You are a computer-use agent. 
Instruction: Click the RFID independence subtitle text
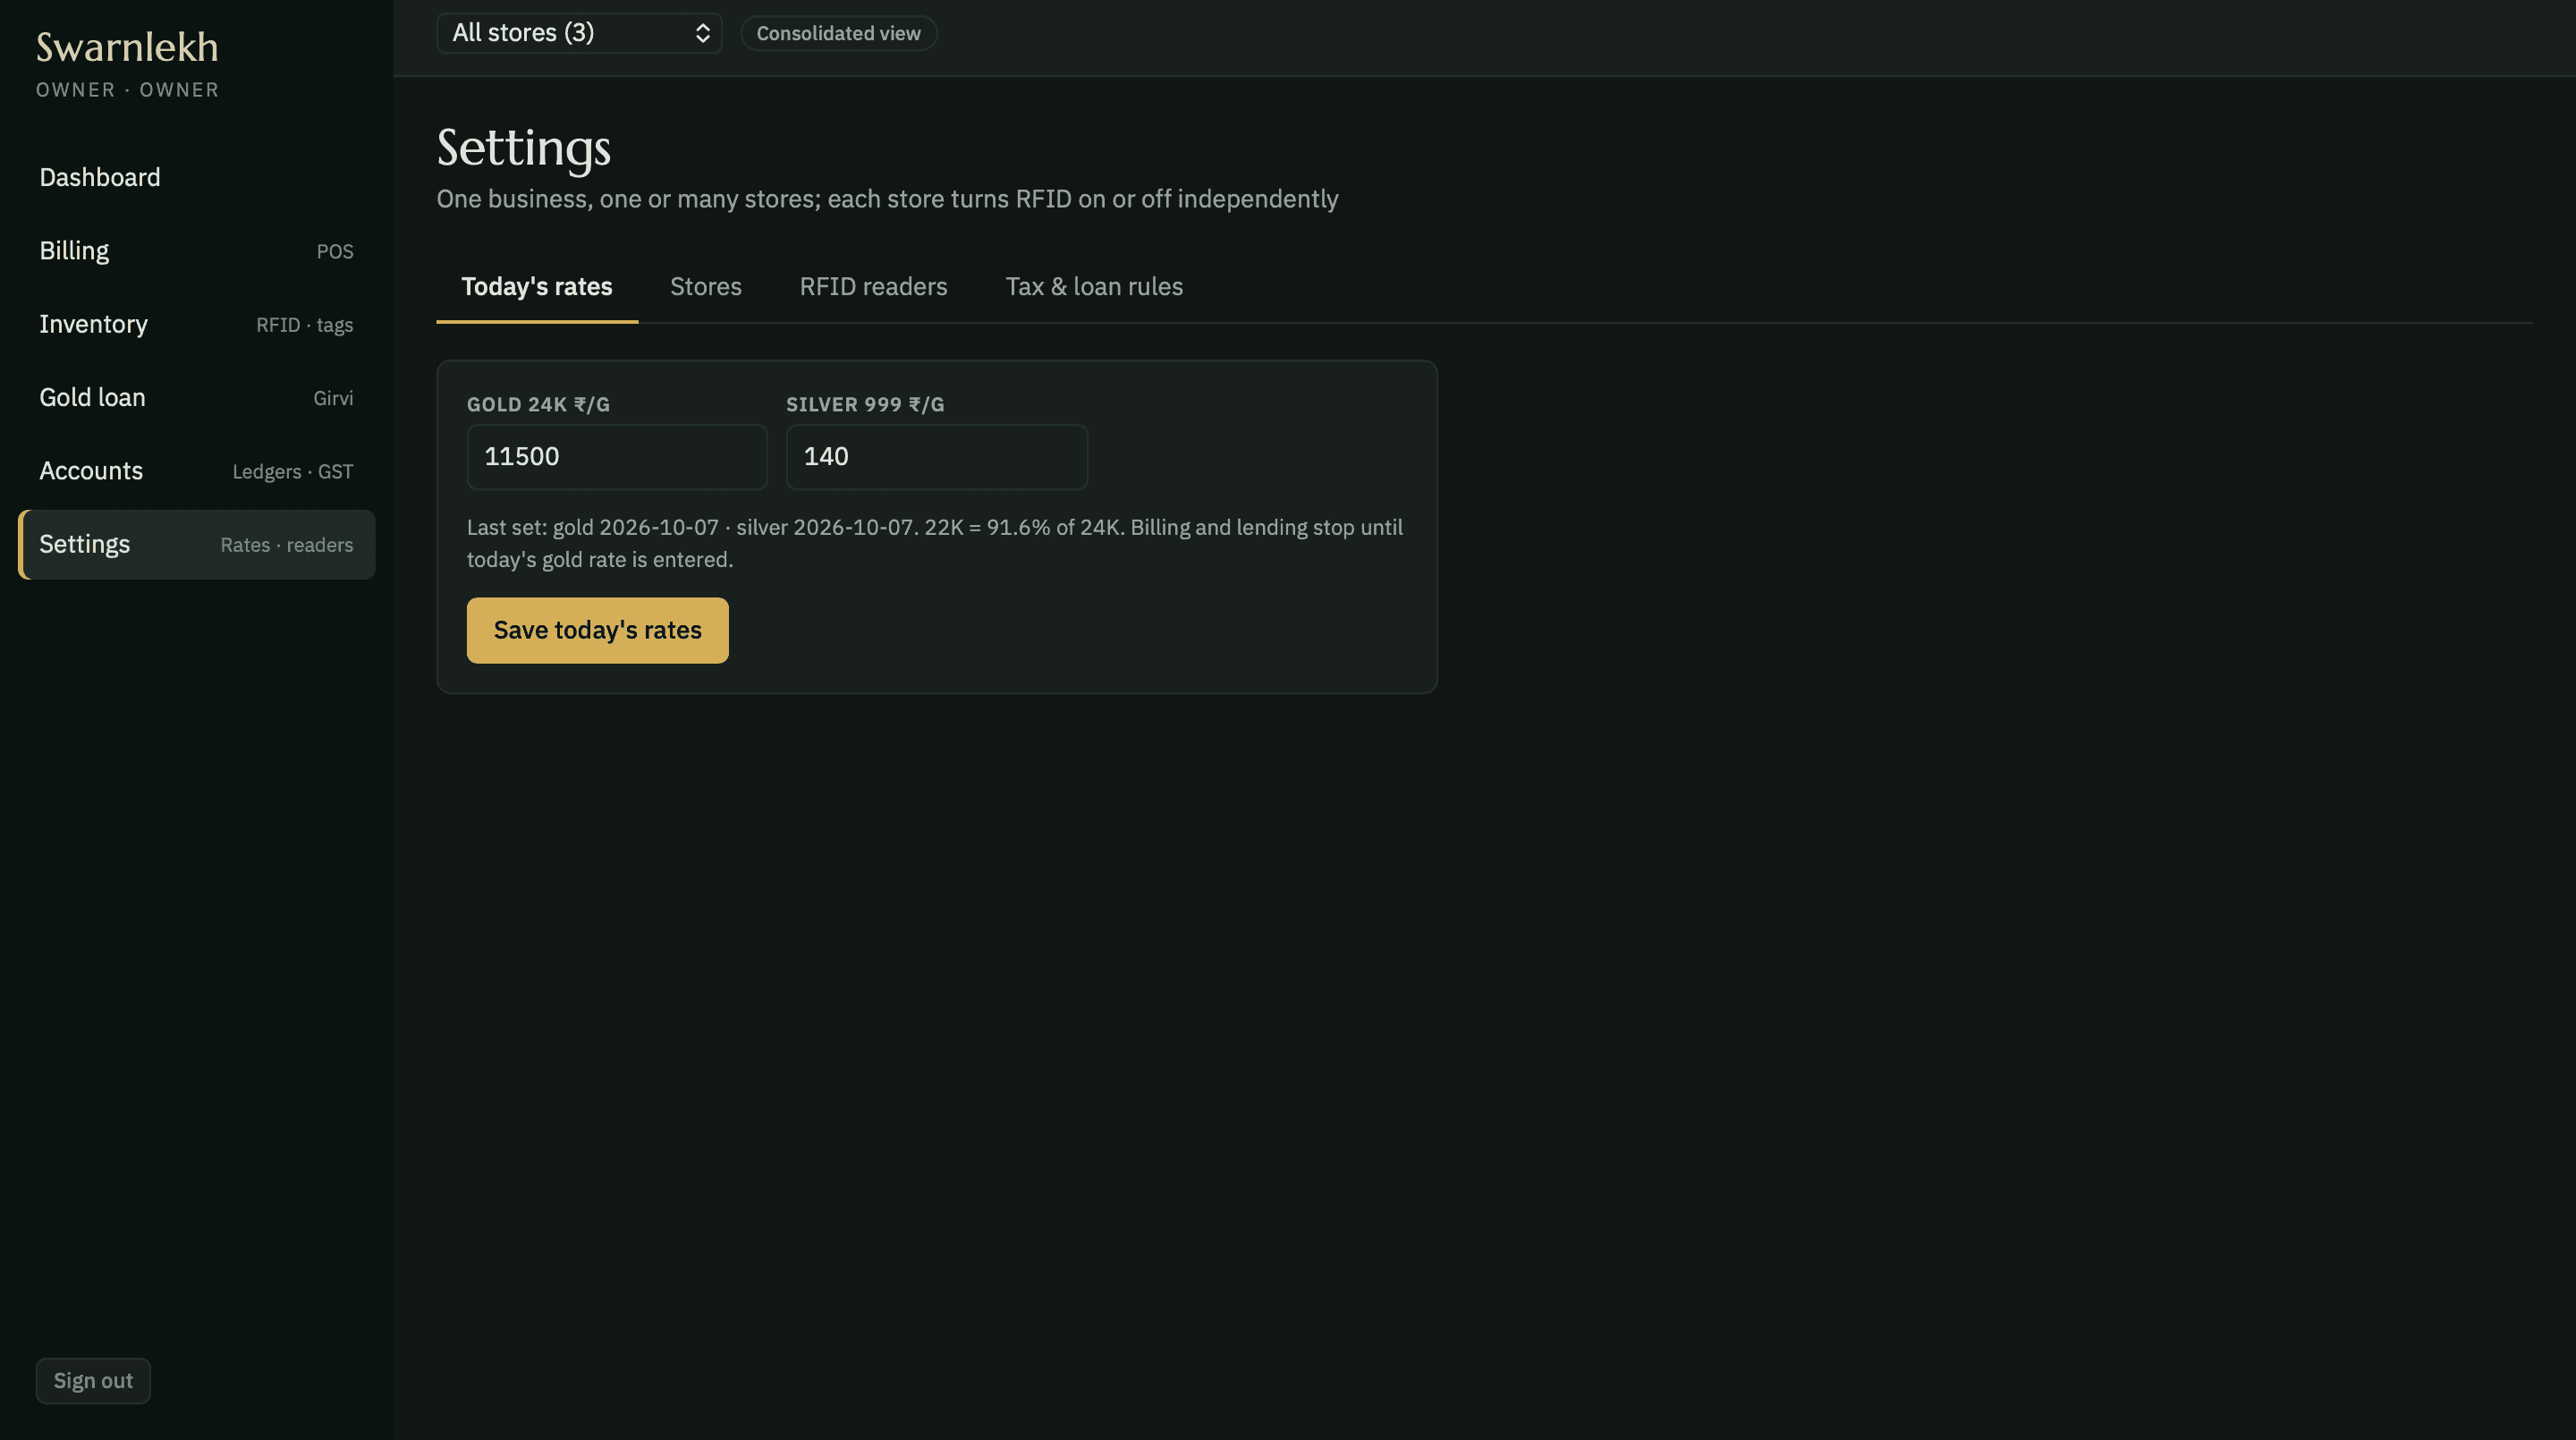(x=887, y=199)
